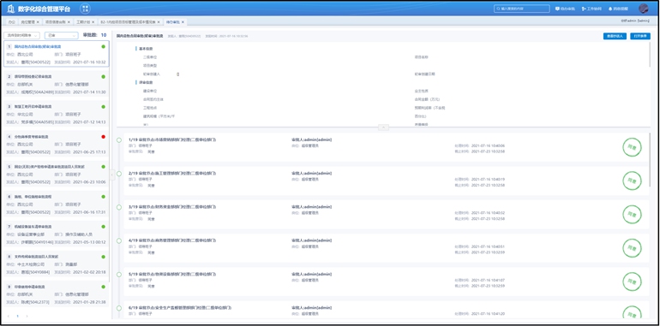The image size is (660, 326).
Task: Open pending approvals from the header
Action: [566, 9]
